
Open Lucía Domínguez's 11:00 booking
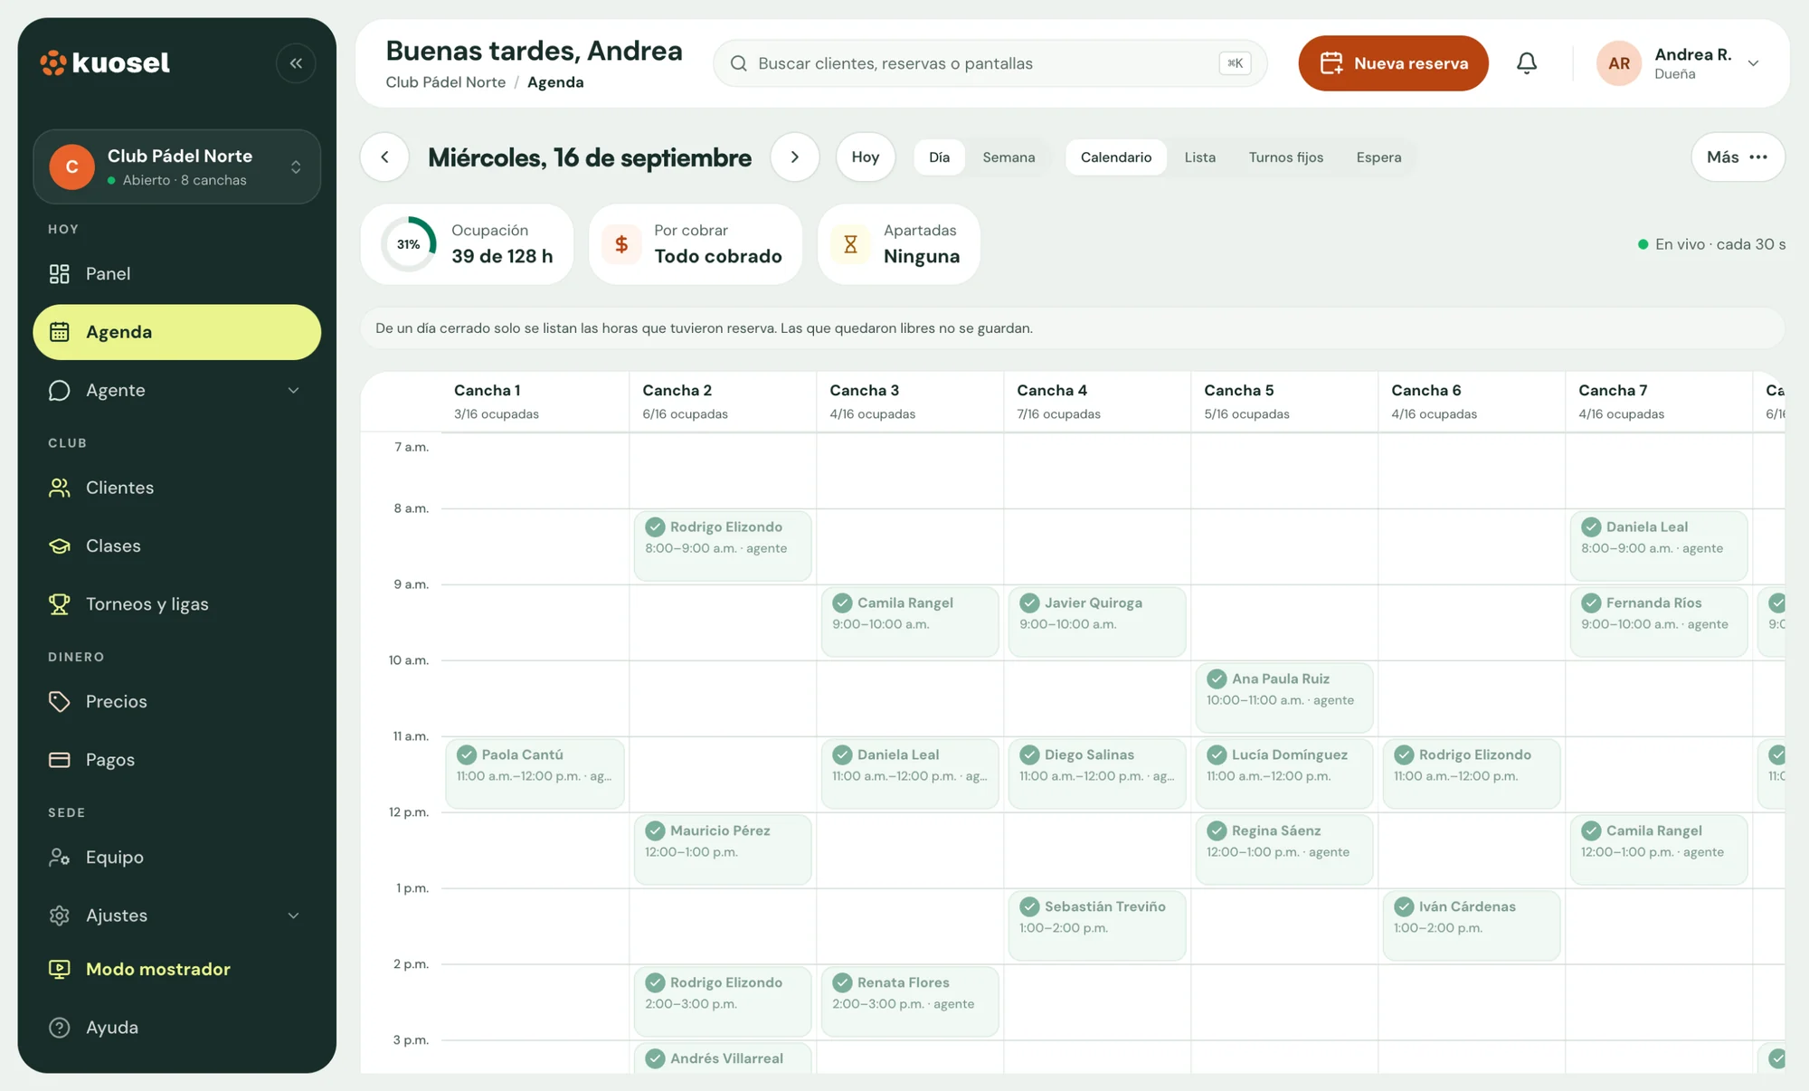click(x=1284, y=773)
